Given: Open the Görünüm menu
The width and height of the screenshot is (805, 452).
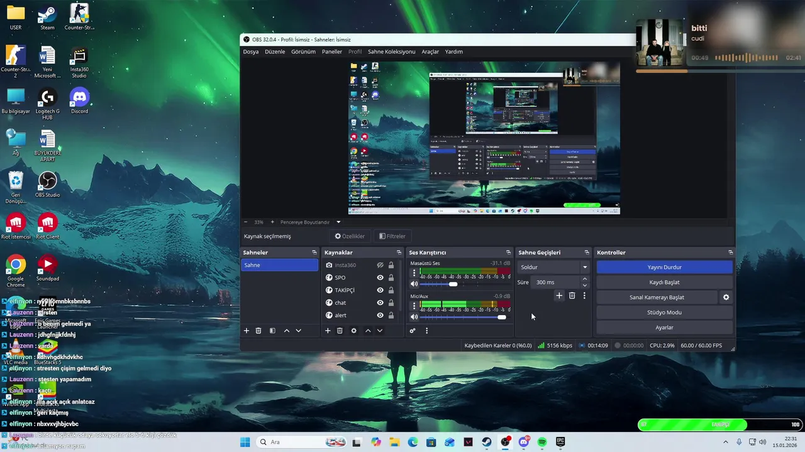Looking at the screenshot, I should pos(303,51).
